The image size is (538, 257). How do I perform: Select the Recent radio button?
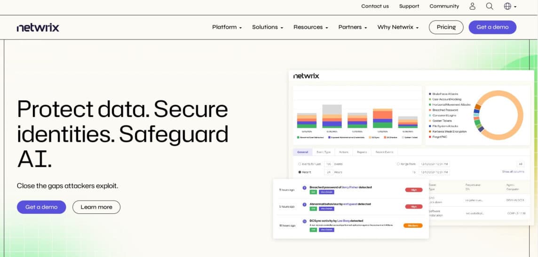point(300,172)
